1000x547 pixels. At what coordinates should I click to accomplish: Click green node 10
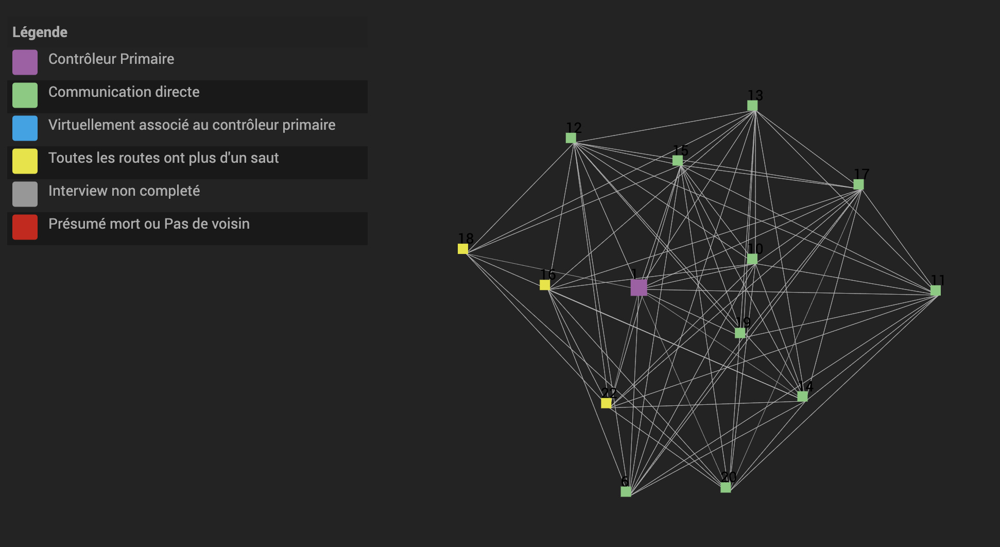point(752,259)
